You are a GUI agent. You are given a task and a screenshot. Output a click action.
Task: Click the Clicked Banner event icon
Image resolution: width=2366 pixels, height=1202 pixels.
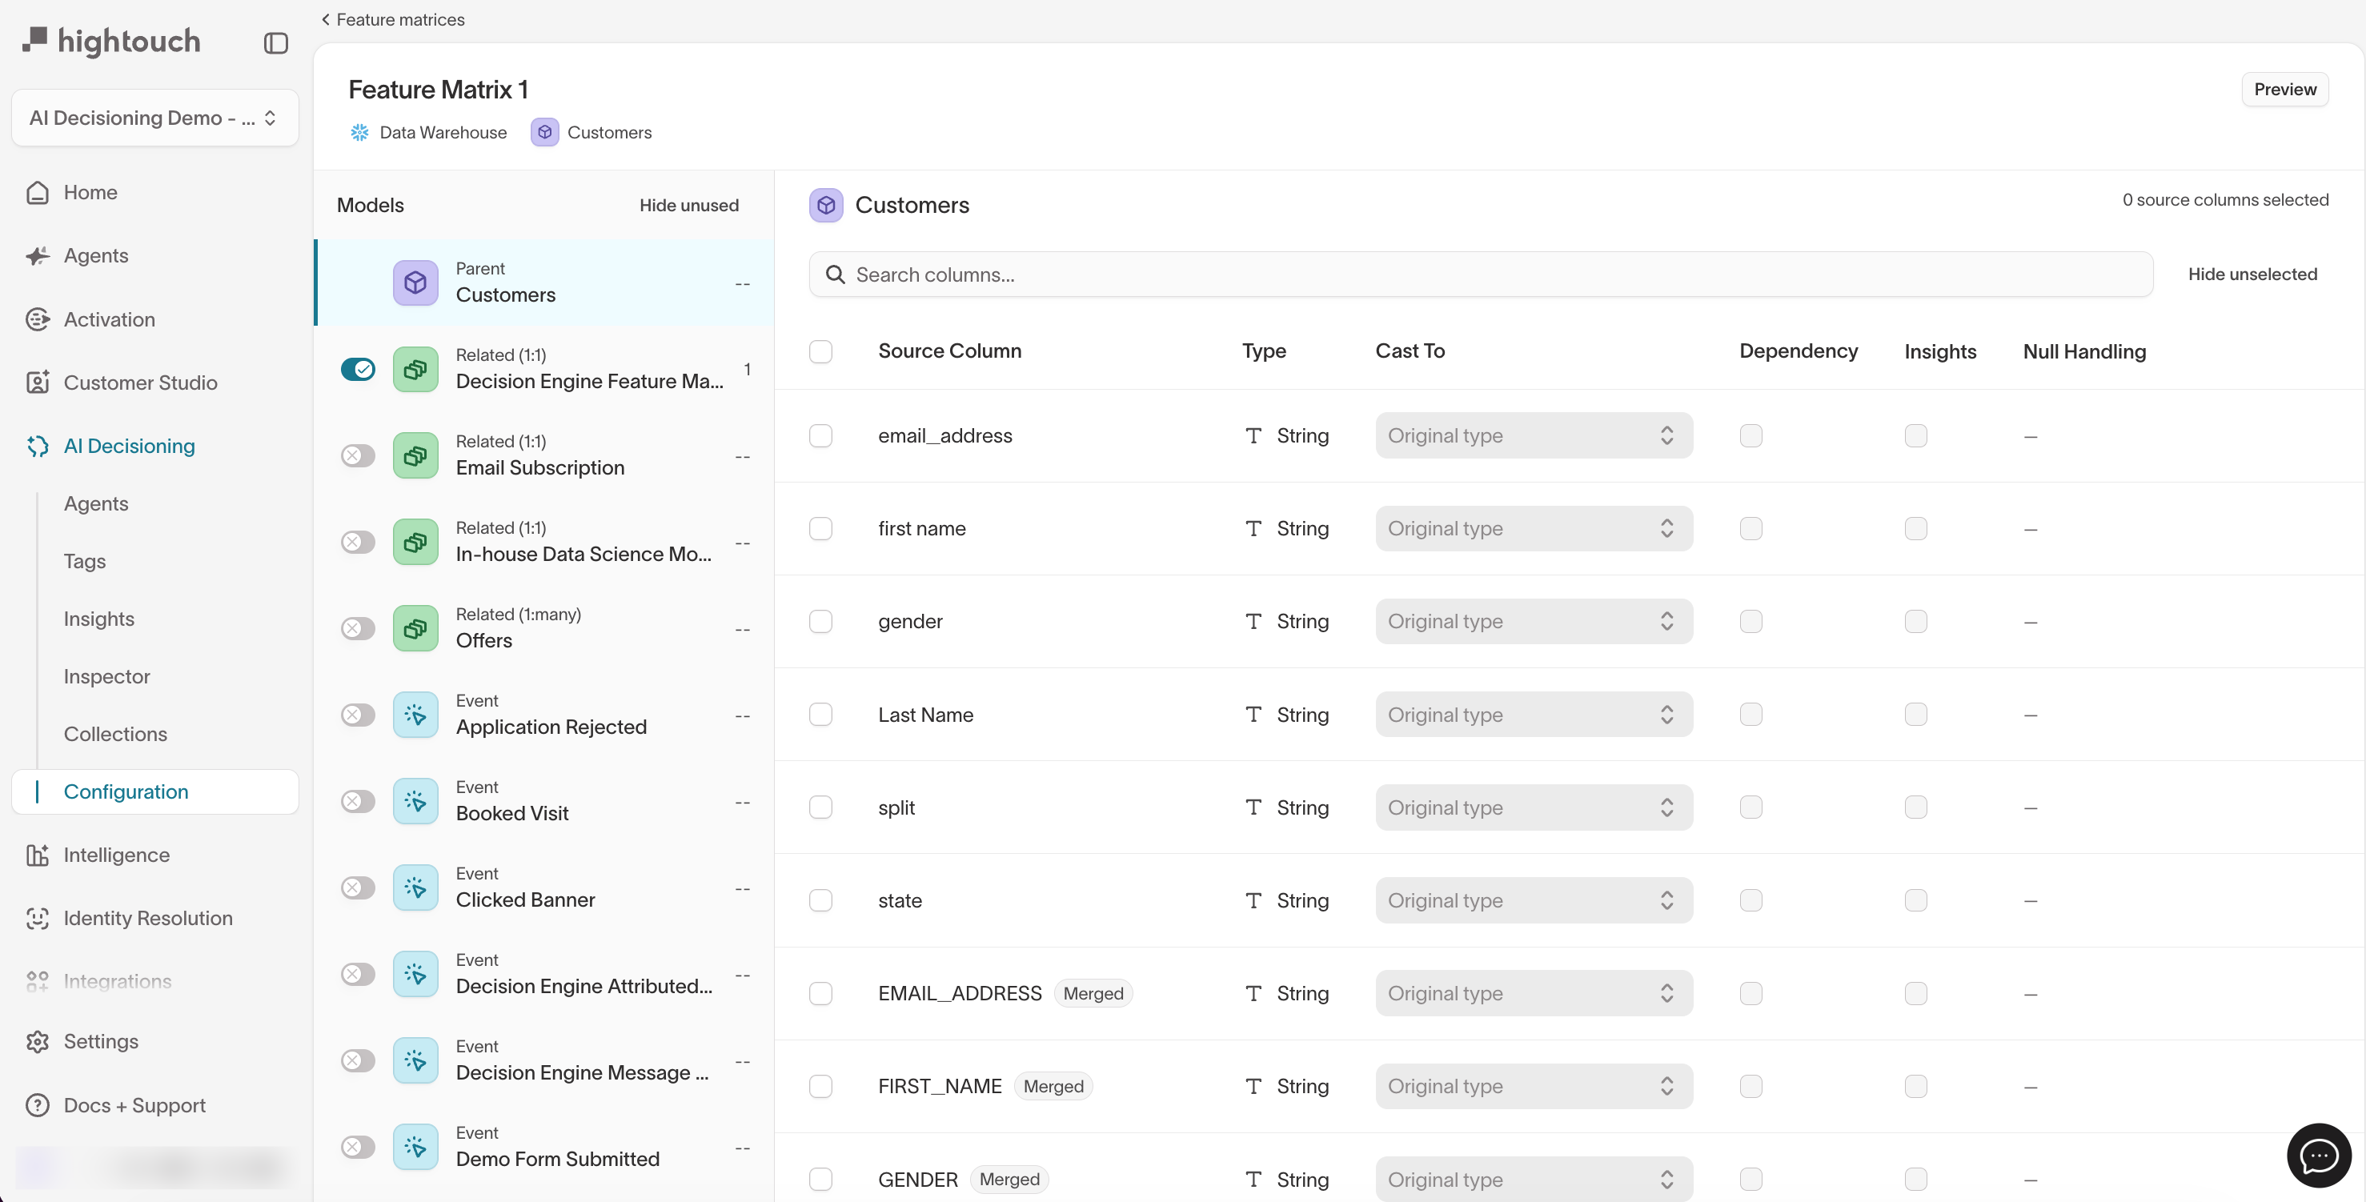pos(415,887)
